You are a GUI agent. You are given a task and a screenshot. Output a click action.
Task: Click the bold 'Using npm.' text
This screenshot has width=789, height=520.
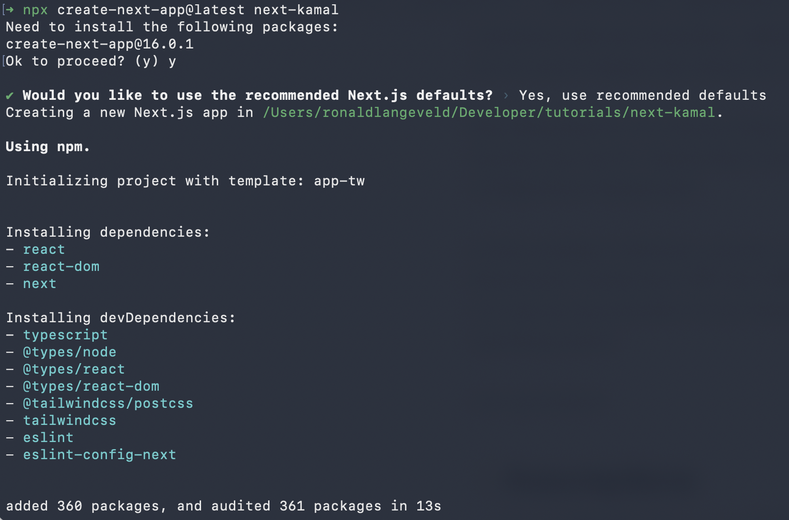click(48, 147)
